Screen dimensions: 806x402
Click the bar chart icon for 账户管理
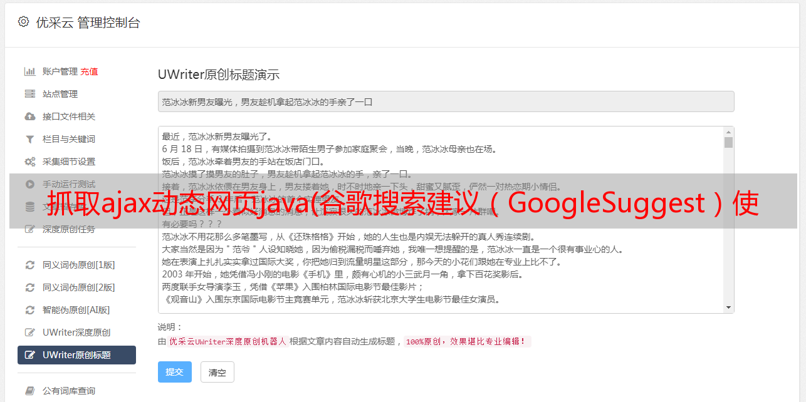pyautogui.click(x=29, y=71)
